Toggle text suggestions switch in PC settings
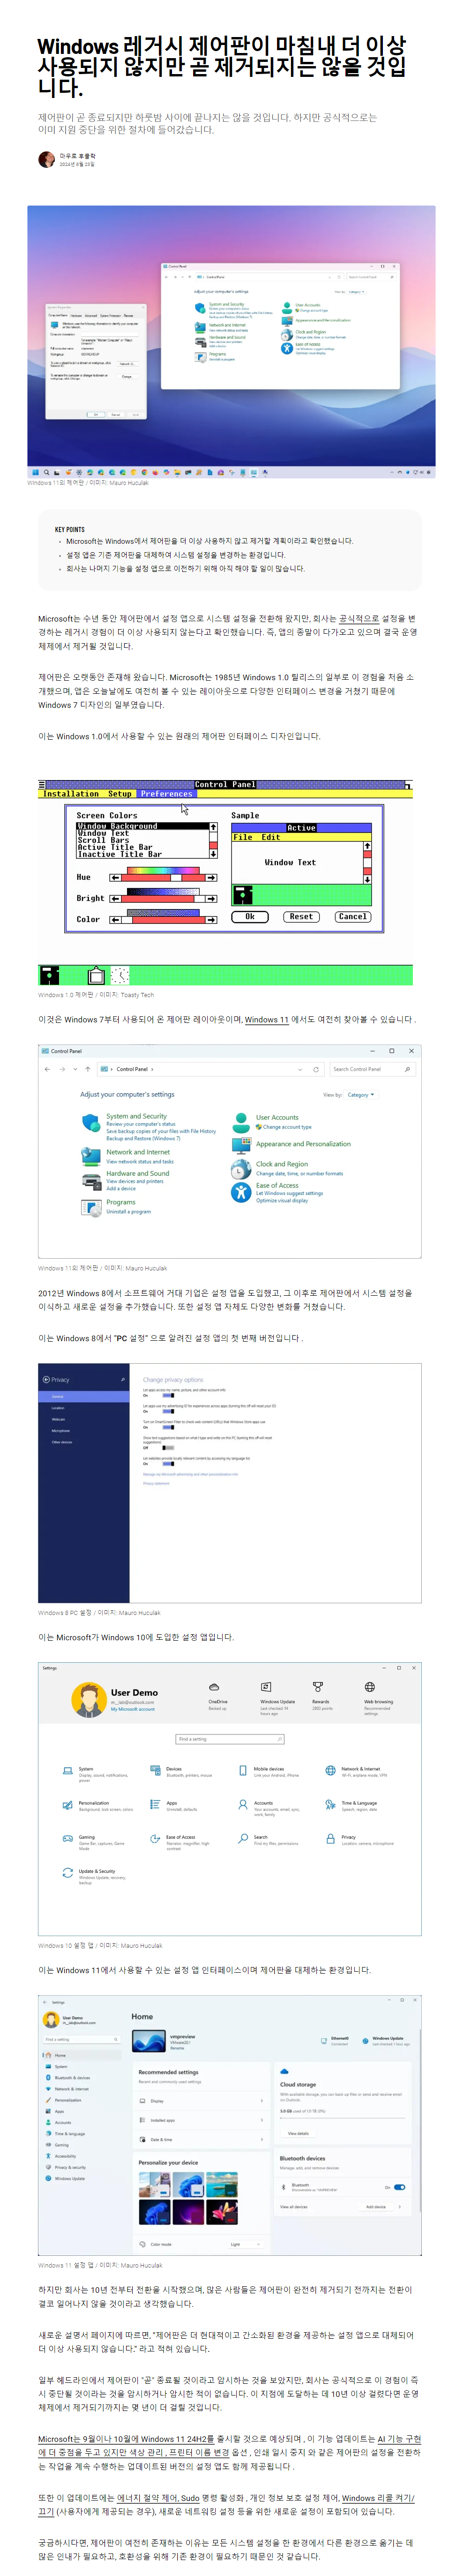456x2576 pixels. [x=167, y=1447]
